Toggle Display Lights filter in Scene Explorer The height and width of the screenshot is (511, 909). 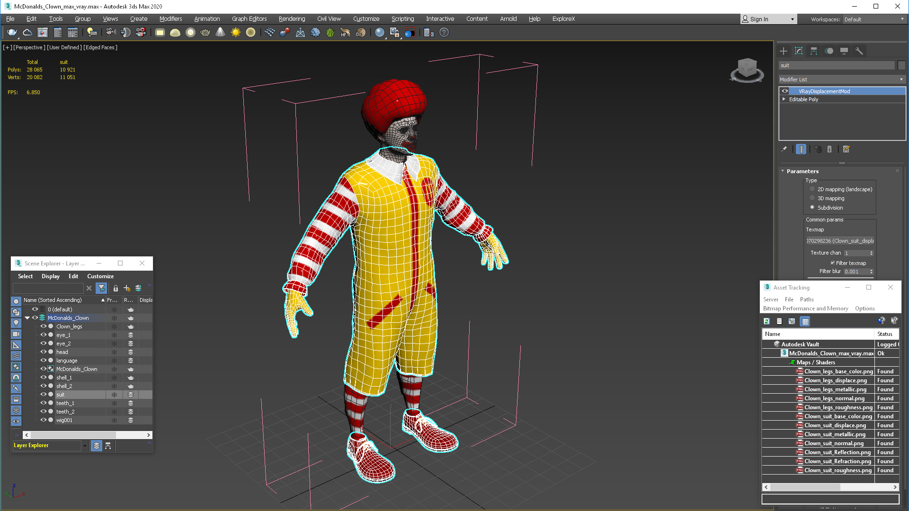click(16, 323)
